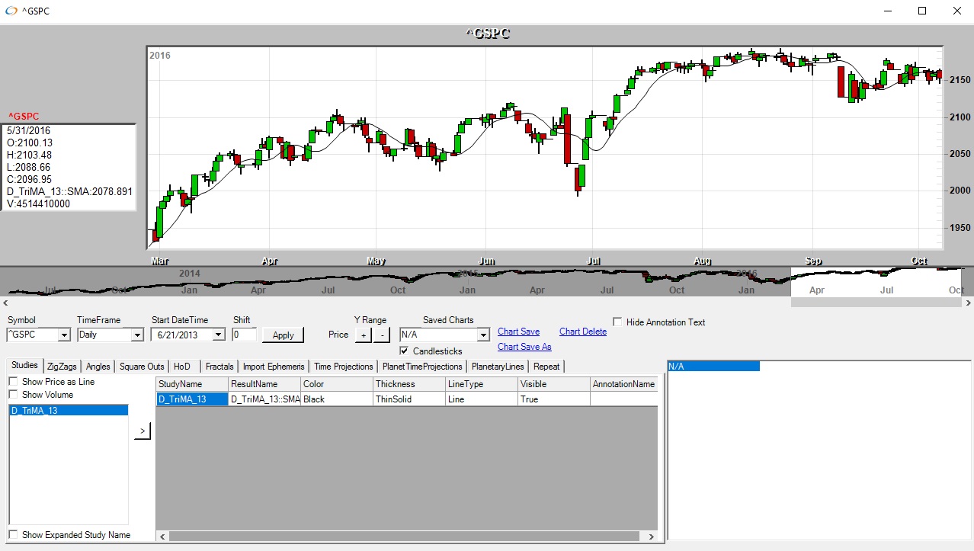This screenshot has width=974, height=551.
Task: Click the timeline scrollbar thumb under the overview
Action: [x=876, y=303]
